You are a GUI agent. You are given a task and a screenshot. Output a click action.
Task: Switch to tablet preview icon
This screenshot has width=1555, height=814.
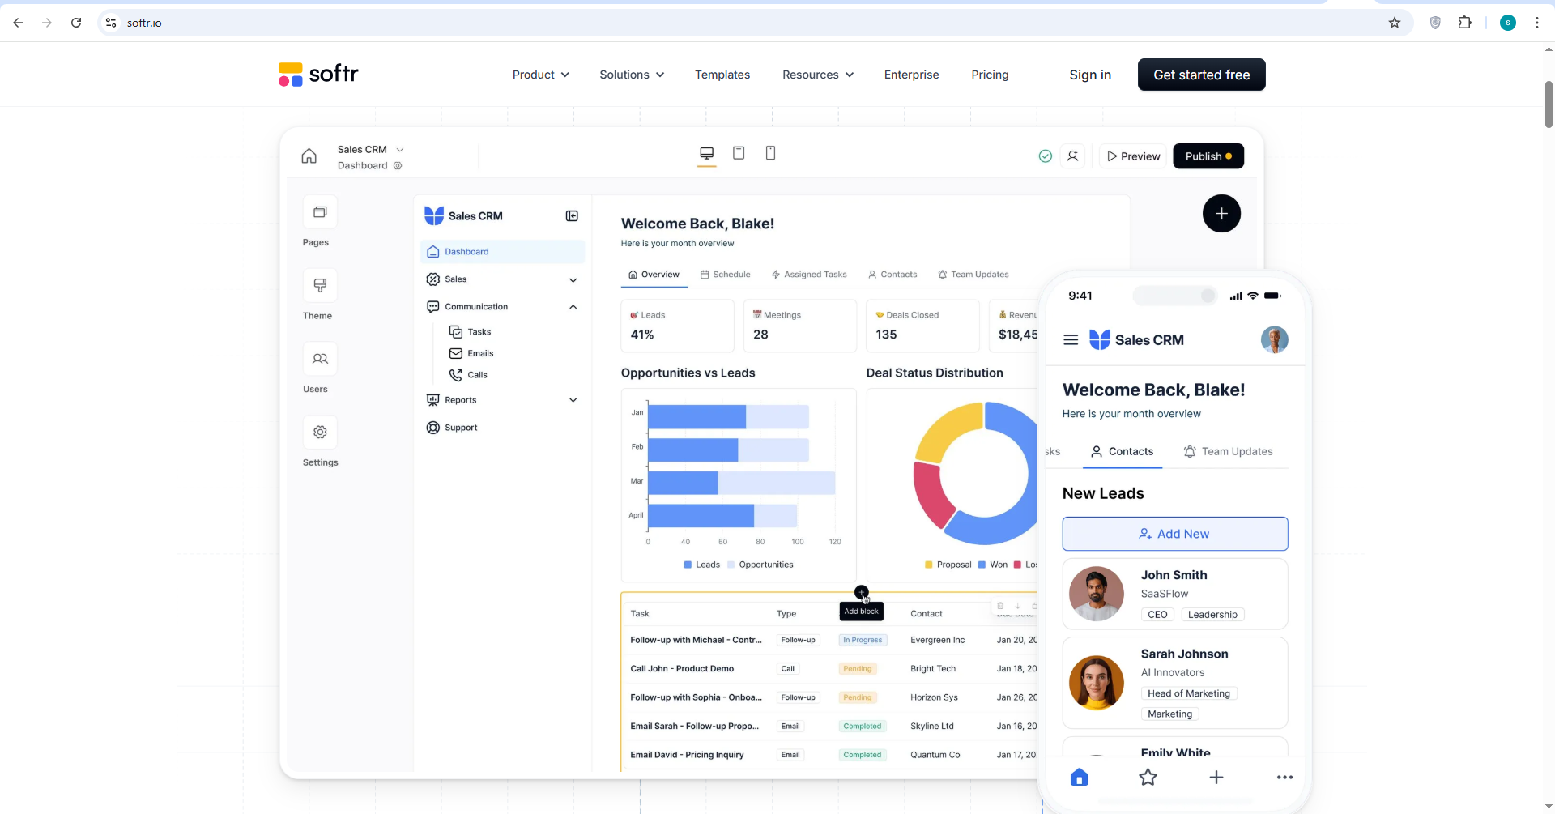739,153
